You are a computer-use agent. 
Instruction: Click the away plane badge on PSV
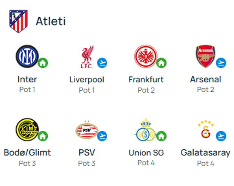click(x=102, y=136)
